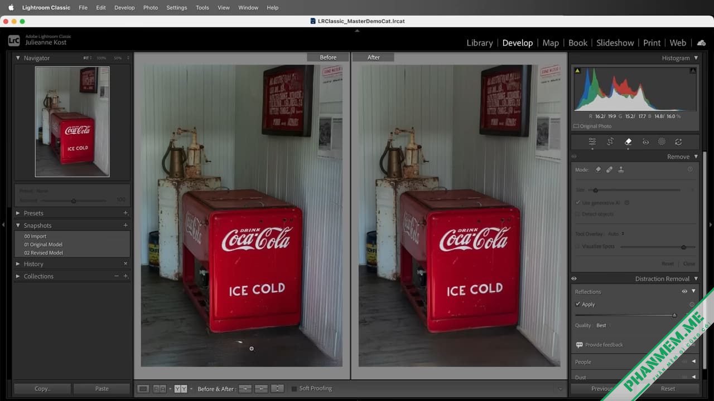Click the Reference view R|A button
This screenshot has width=714, height=401.
[x=160, y=389]
